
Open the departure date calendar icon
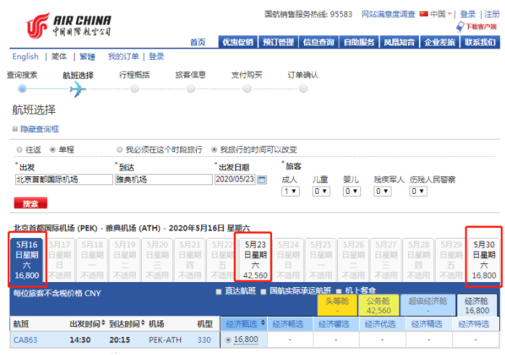tap(262, 179)
